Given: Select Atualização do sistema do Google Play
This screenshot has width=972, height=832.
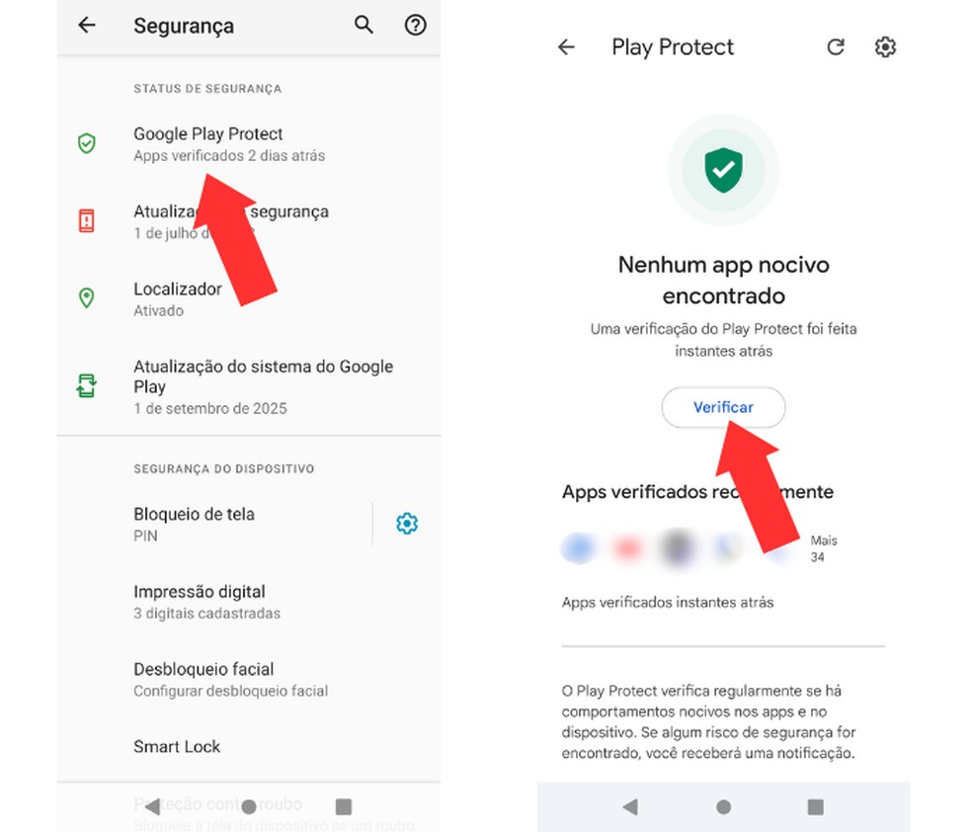Looking at the screenshot, I should 249,386.
